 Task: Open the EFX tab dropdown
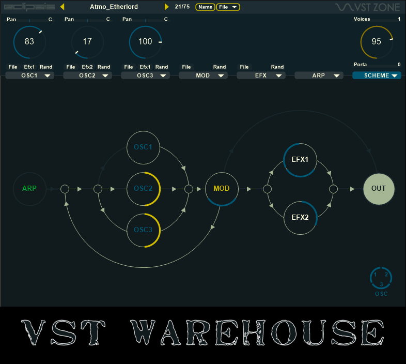261,75
